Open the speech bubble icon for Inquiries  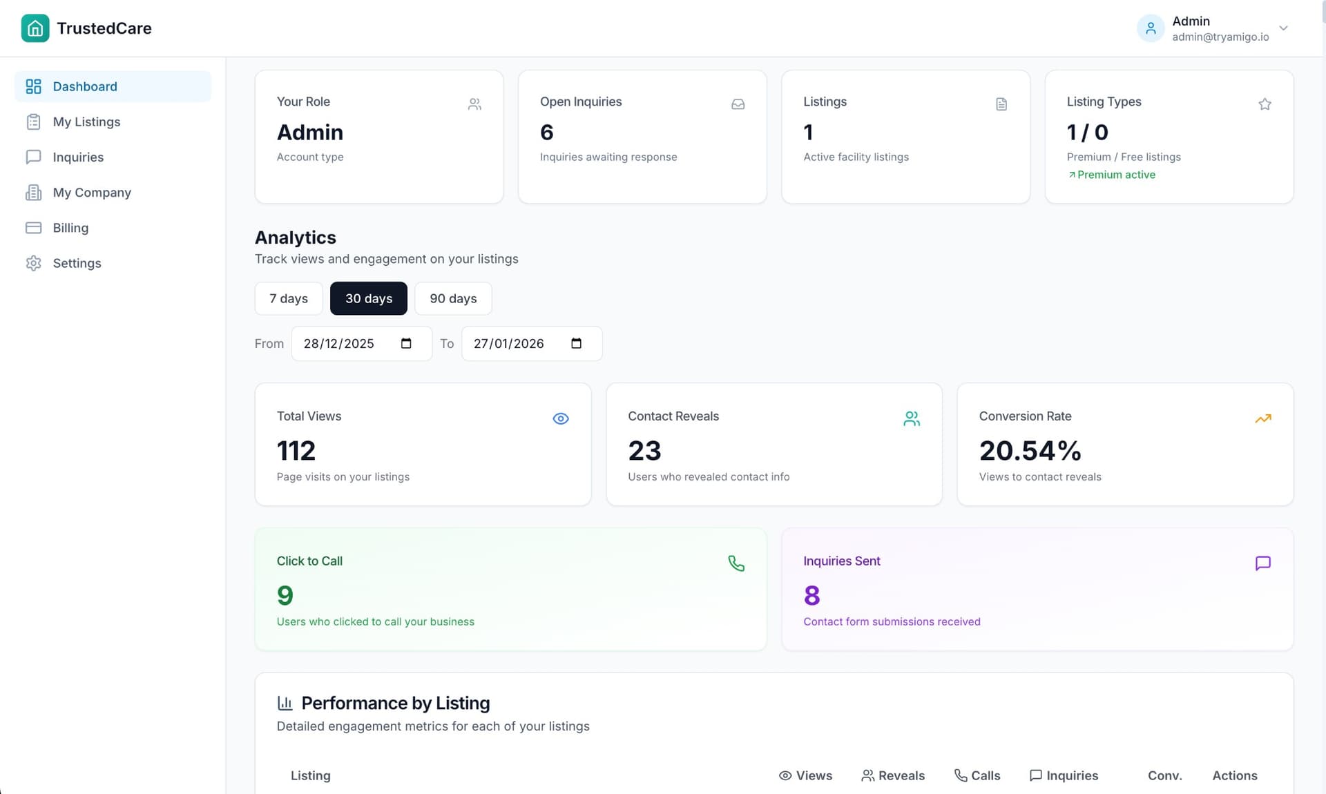point(35,157)
